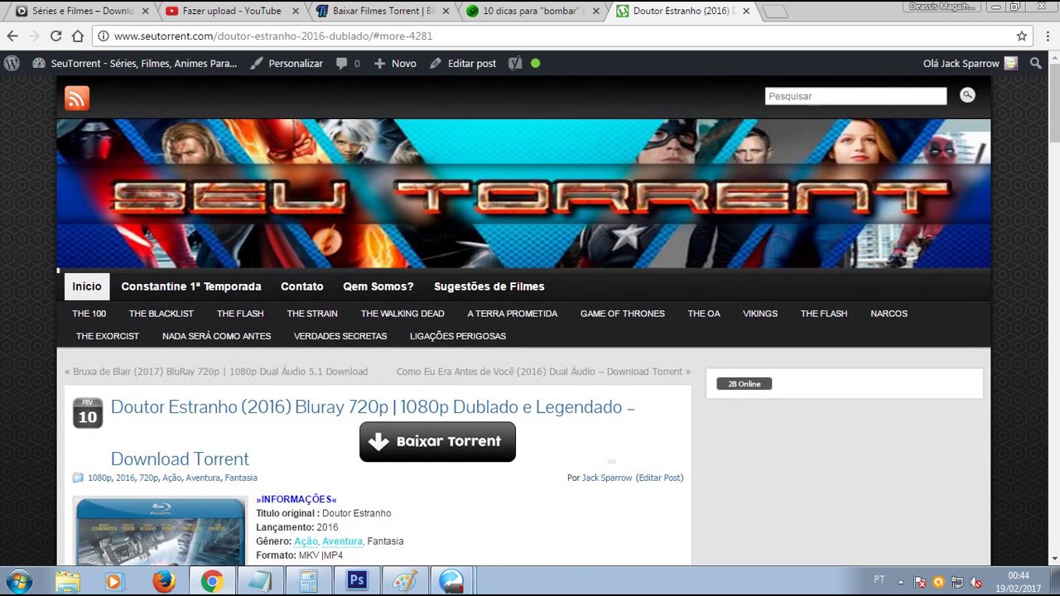The image size is (1060, 596).
Task: Open Constantine 1ª Temporada page
Action: click(x=191, y=286)
